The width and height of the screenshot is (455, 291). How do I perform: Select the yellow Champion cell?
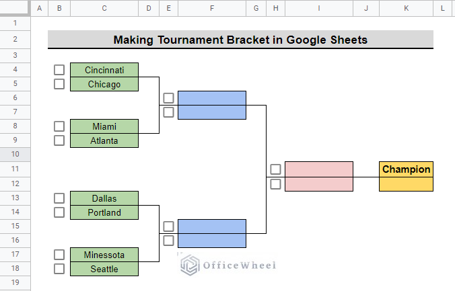point(407,169)
